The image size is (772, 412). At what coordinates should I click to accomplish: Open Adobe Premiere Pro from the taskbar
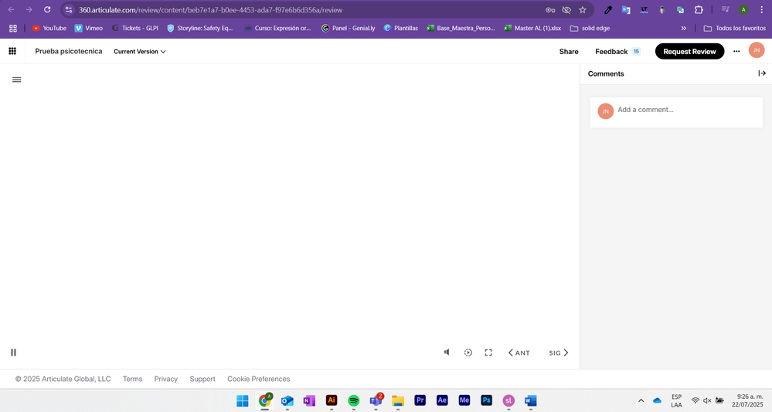pos(420,400)
